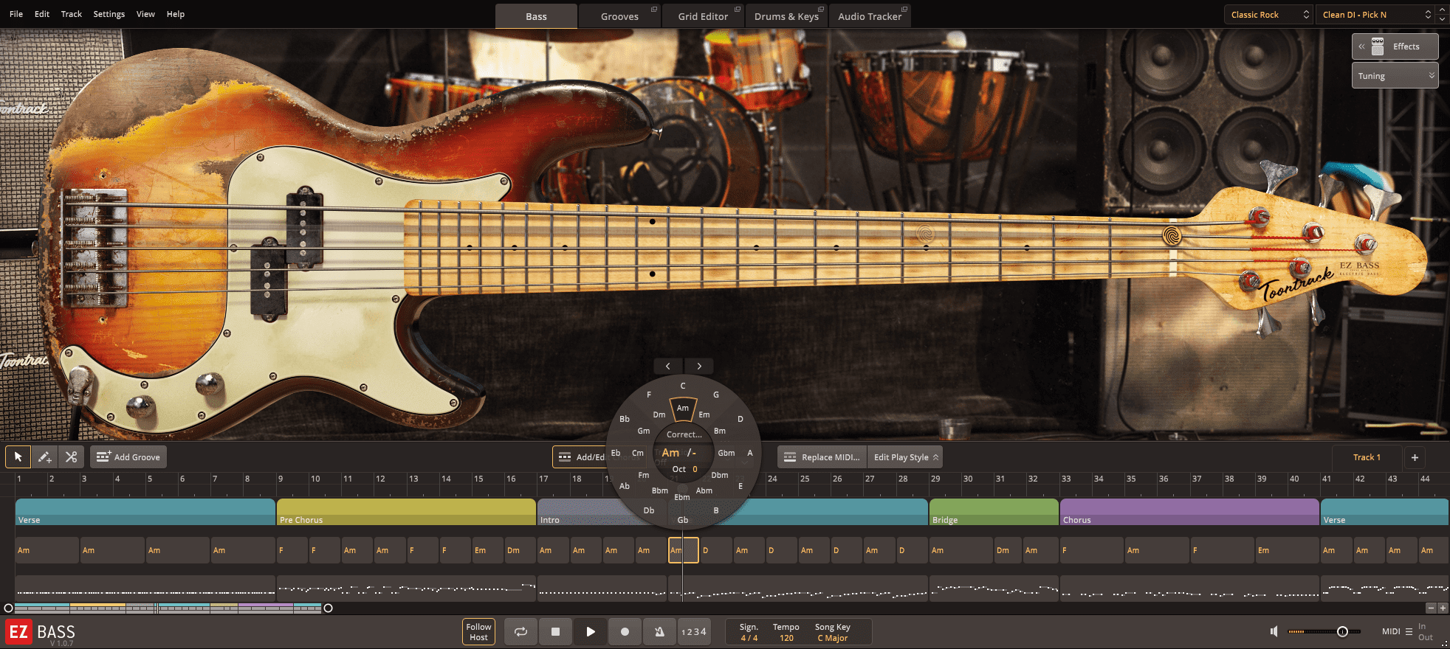Detach the Audio Tracker tab window icon
The image size is (1450, 649).
click(904, 10)
